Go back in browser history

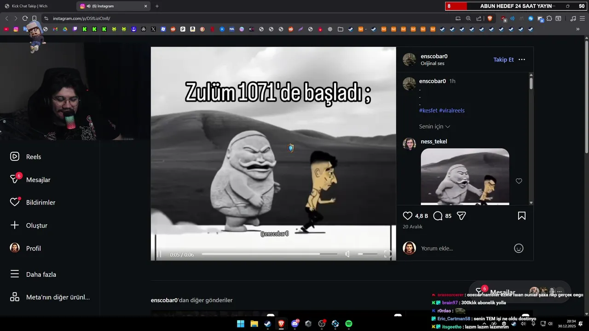(x=6, y=18)
